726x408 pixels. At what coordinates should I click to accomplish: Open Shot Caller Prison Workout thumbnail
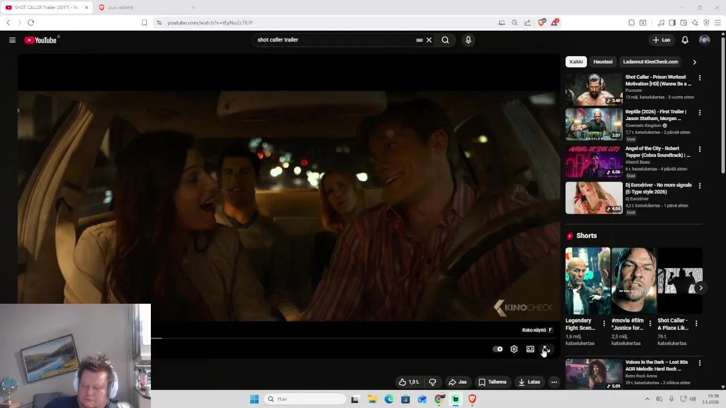coord(594,90)
